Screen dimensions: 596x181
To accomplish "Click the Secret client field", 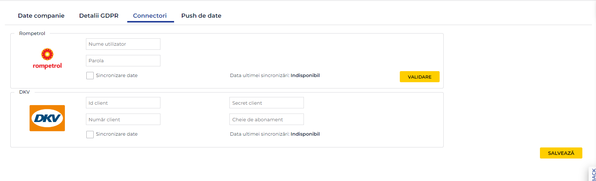I will tap(267, 103).
